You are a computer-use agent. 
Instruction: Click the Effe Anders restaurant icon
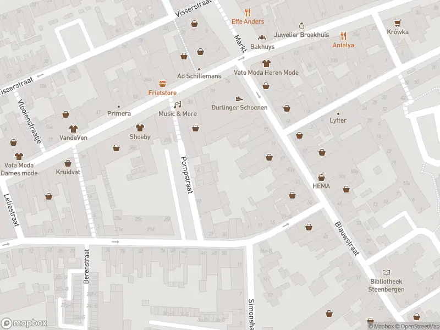point(248,13)
